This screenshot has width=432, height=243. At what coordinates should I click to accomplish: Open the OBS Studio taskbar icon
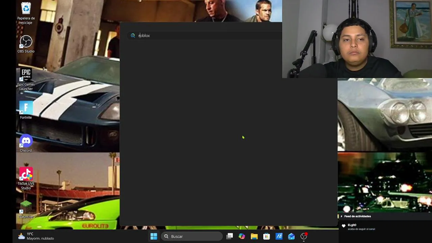tap(304, 236)
